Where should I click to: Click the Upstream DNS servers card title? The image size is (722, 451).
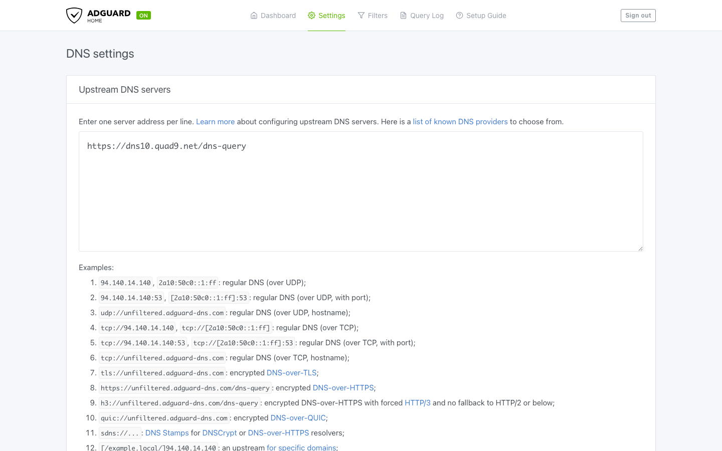coord(125,90)
